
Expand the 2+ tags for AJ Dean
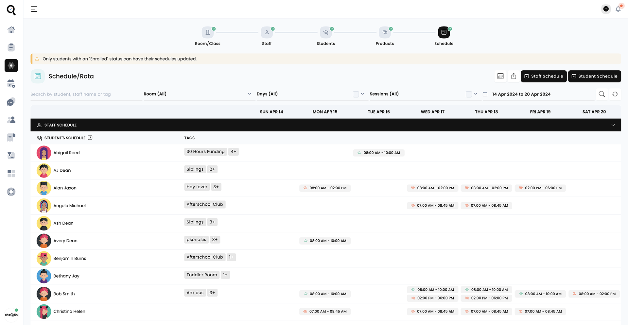[212, 169]
